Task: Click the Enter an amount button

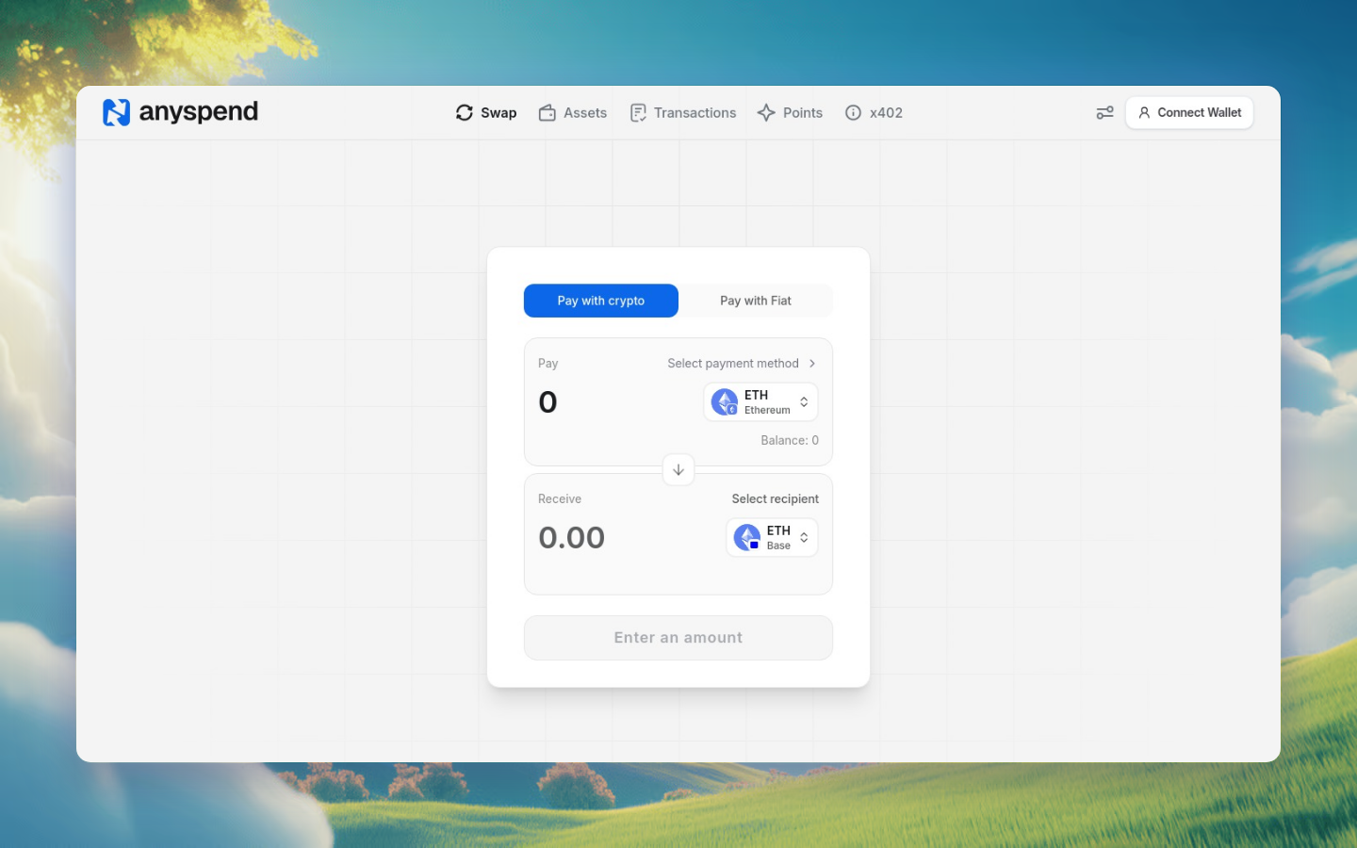Action: [678, 638]
